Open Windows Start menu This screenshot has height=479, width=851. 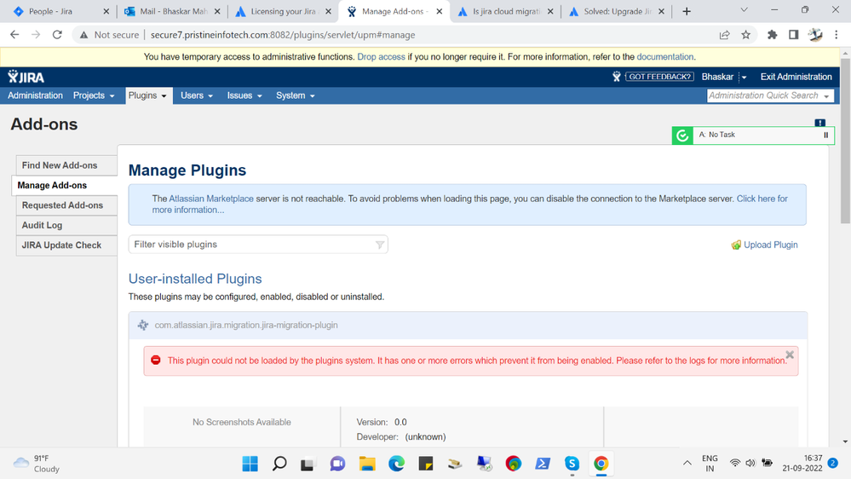coord(250,464)
